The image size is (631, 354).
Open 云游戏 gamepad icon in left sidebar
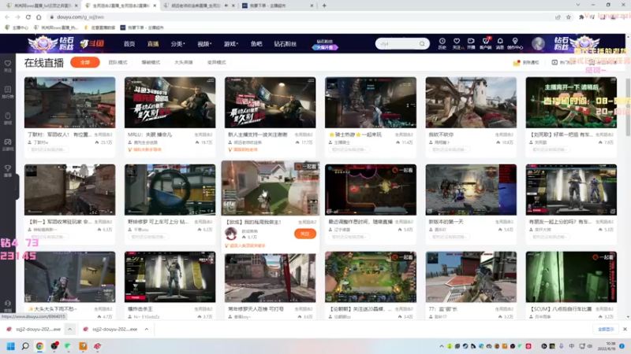pos(8,145)
